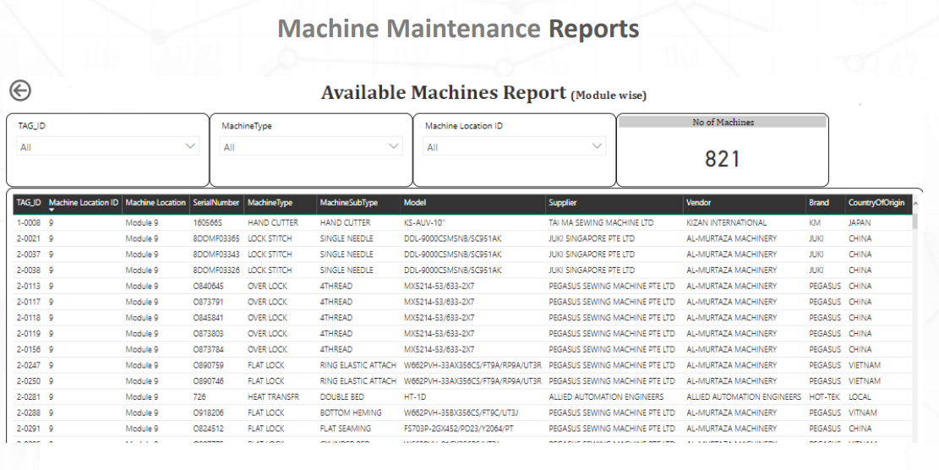Viewport: 939px width, 470px height.
Task: Select the TAG_ID 2-0281 row cell
Action: (x=30, y=397)
